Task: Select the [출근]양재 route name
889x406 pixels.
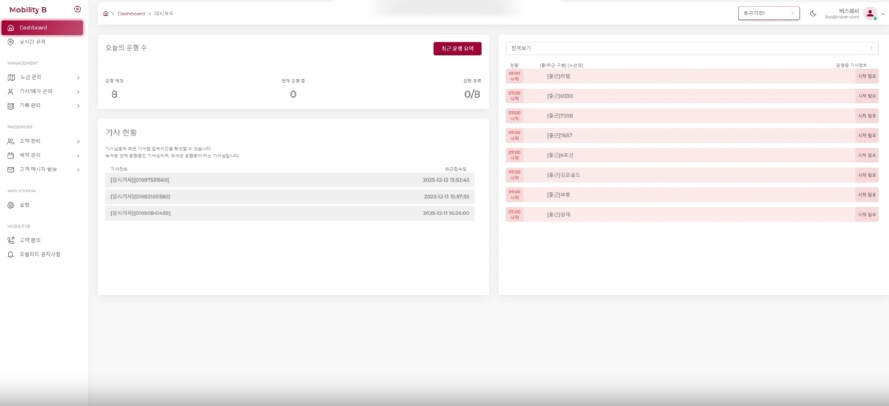Action: [x=558, y=215]
